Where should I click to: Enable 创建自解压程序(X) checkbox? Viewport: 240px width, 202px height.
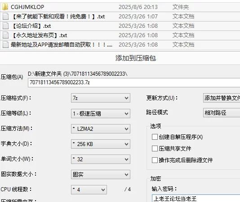(155, 137)
